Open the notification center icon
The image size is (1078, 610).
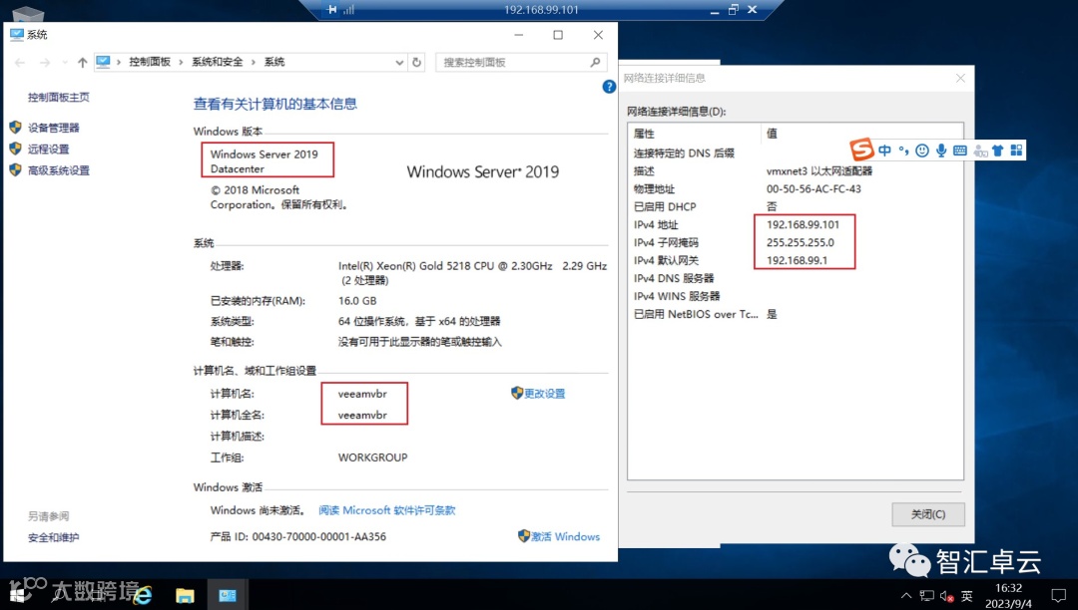click(1059, 596)
